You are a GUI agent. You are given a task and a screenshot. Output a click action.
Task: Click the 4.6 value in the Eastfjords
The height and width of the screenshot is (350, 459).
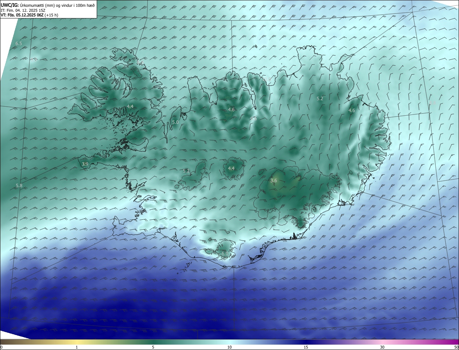[352, 110]
